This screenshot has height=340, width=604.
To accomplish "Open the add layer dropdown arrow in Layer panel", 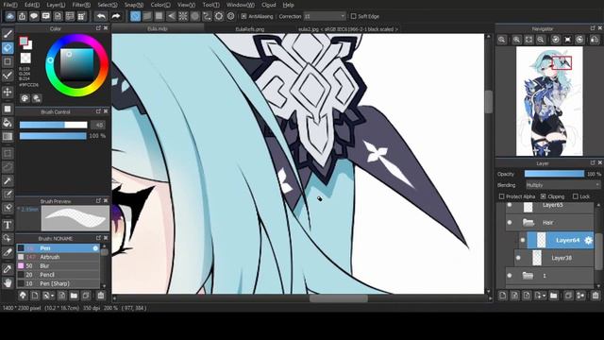I will coord(544,296).
